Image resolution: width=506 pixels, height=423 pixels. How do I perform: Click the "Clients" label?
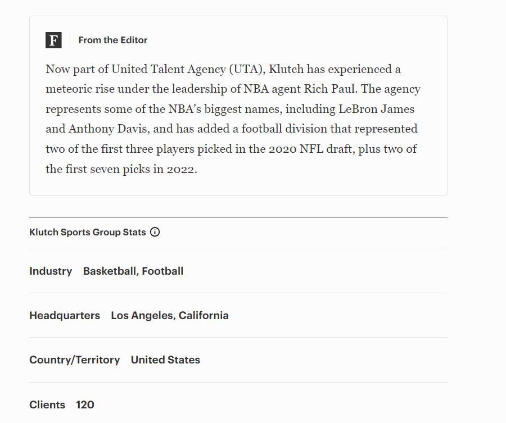point(47,404)
